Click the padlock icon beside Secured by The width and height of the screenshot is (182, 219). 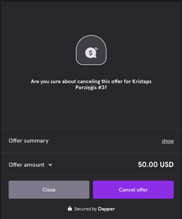pyautogui.click(x=70, y=208)
